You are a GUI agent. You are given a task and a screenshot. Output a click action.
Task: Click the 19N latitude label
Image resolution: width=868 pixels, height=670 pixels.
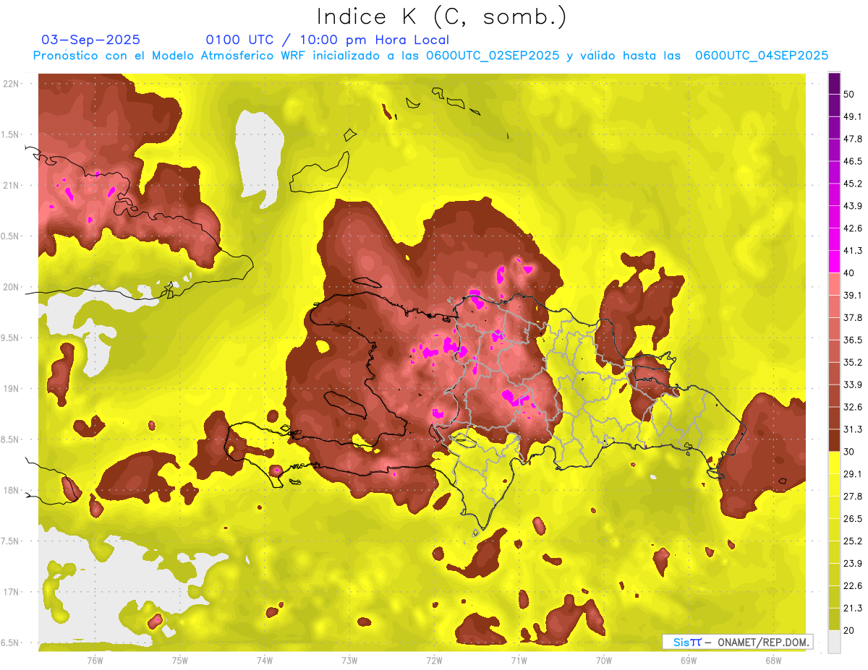(12, 389)
